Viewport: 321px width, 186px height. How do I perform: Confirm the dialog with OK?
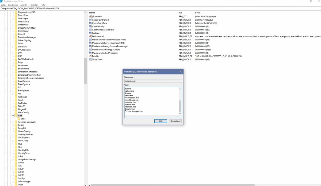point(160,121)
